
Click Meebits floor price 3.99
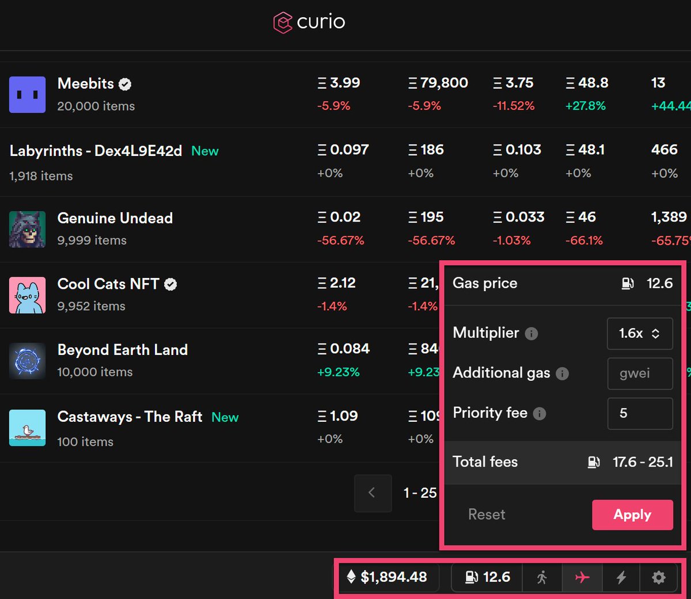(339, 83)
